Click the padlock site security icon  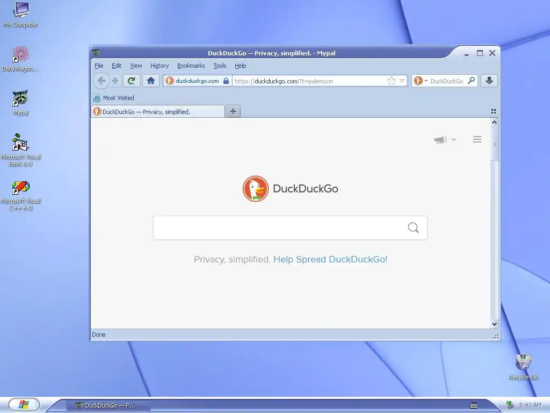226,81
